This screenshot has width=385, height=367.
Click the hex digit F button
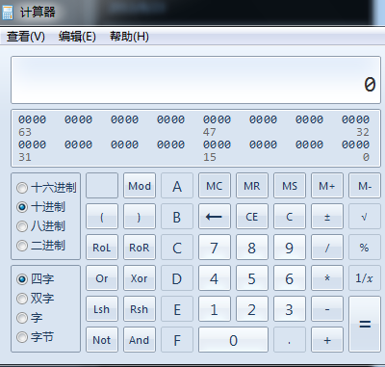pyautogui.click(x=177, y=340)
